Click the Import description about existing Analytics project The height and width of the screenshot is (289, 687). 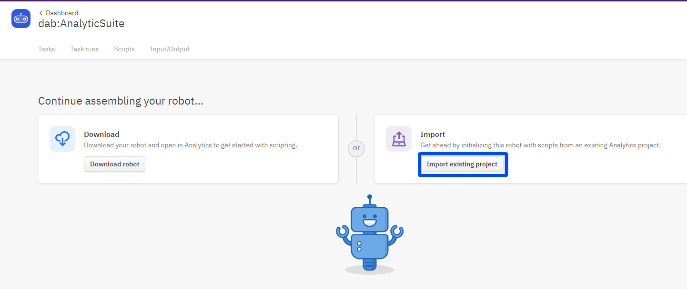tap(540, 145)
